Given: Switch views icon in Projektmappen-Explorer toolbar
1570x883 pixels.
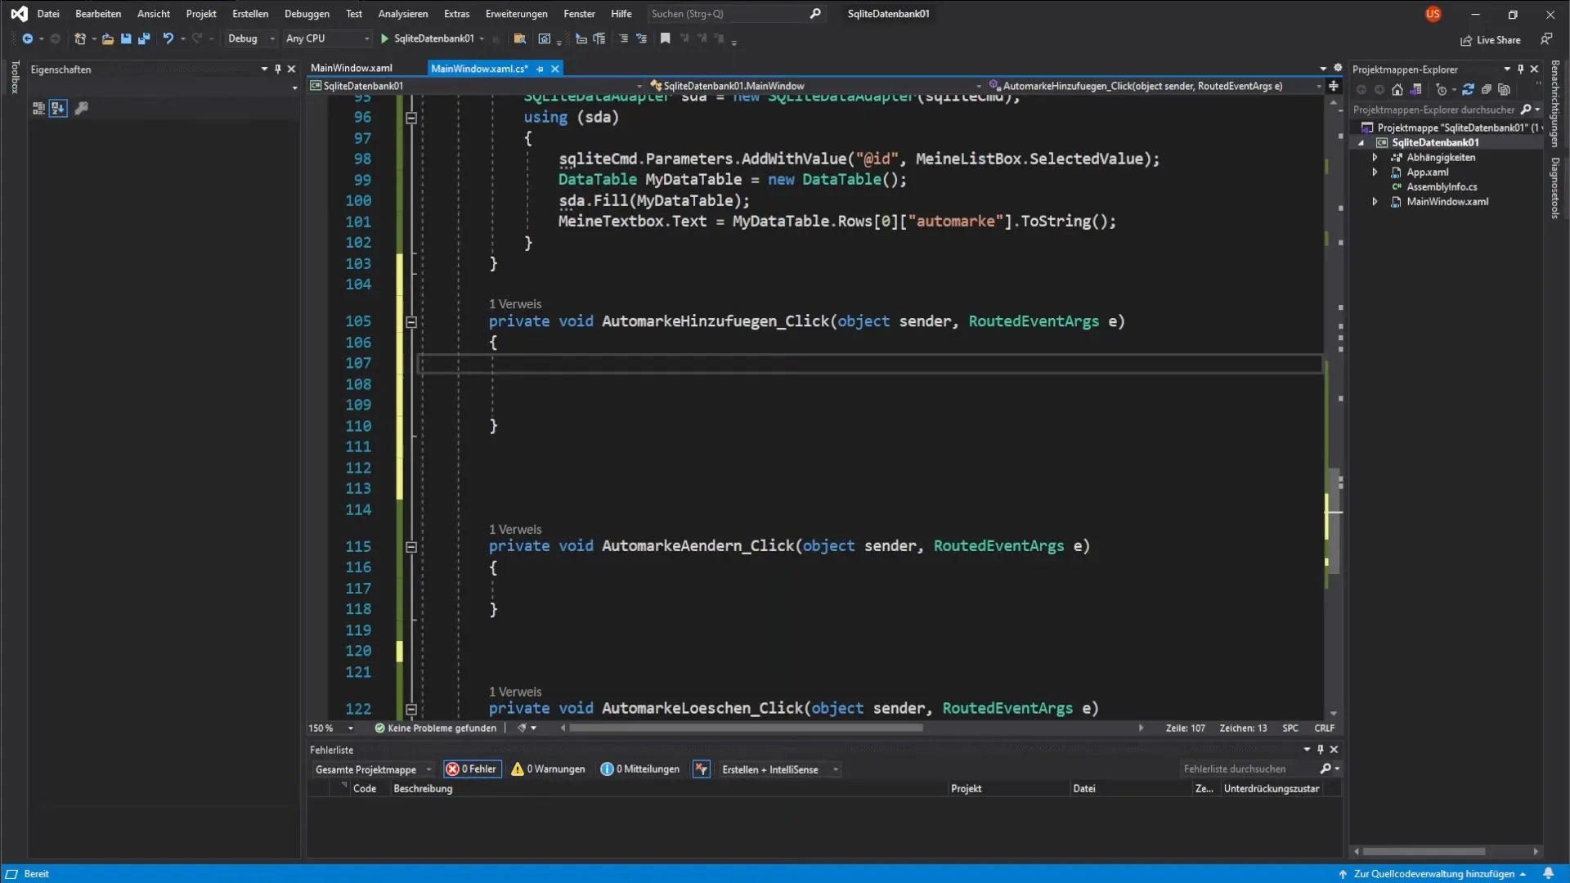Looking at the screenshot, I should click(x=1416, y=90).
